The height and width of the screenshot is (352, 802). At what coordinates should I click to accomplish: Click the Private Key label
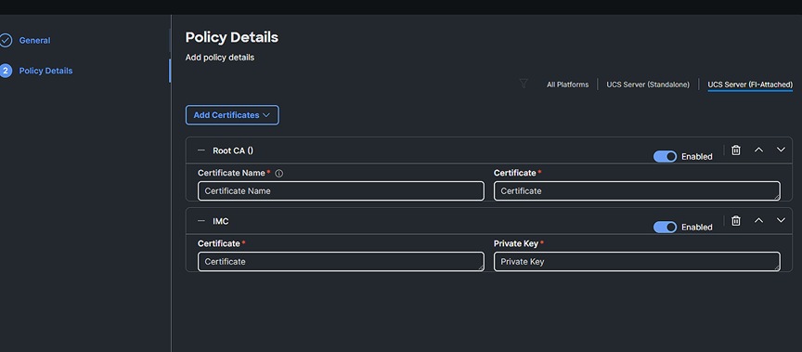[515, 243]
